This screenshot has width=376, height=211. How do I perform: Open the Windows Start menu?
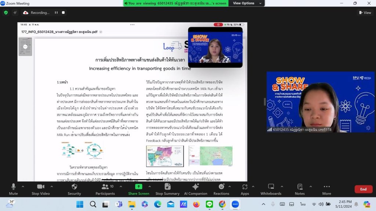tap(80, 204)
